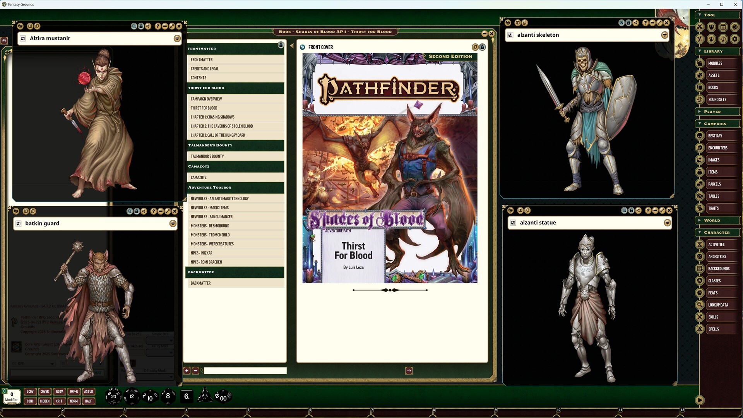Toggle the CRIT modifier button

point(59,401)
